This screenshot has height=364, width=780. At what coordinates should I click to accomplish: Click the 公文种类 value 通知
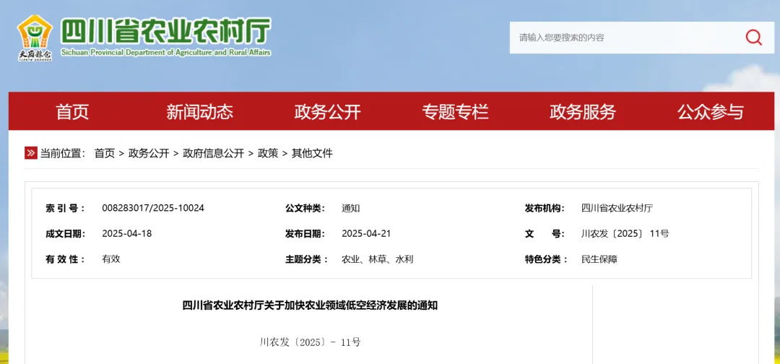point(351,208)
